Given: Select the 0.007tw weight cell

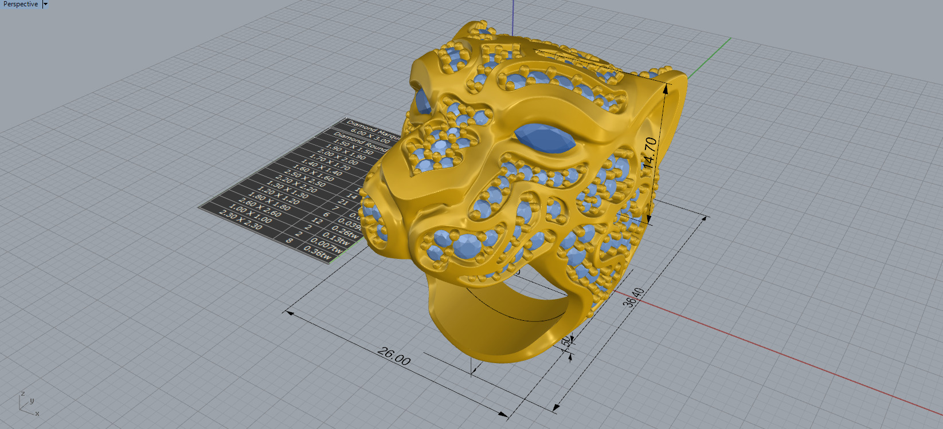Looking at the screenshot, I should [326, 246].
